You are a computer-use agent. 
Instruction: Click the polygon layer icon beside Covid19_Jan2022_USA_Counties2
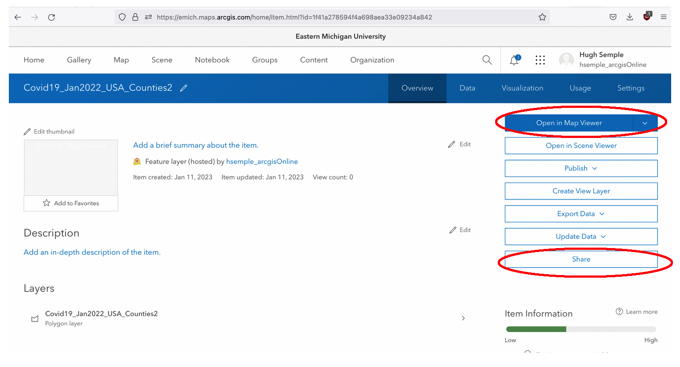35,319
